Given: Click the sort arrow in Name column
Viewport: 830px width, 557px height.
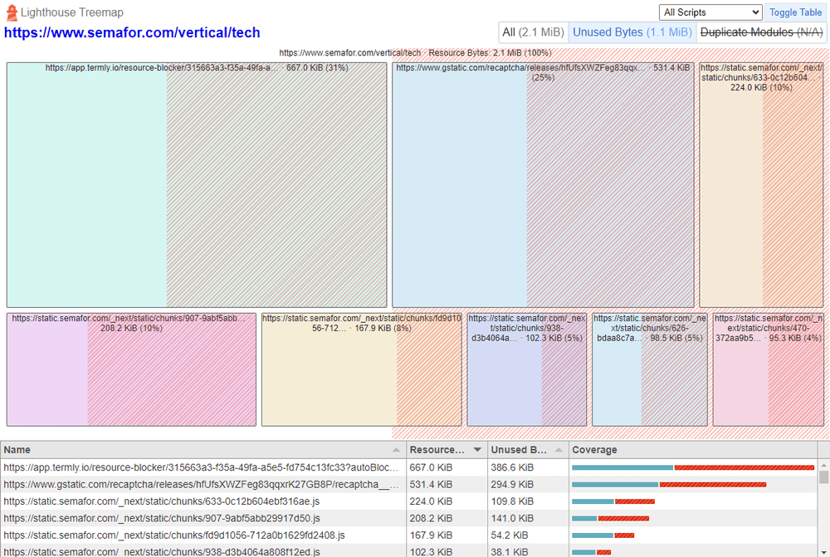Looking at the screenshot, I should coord(396,450).
